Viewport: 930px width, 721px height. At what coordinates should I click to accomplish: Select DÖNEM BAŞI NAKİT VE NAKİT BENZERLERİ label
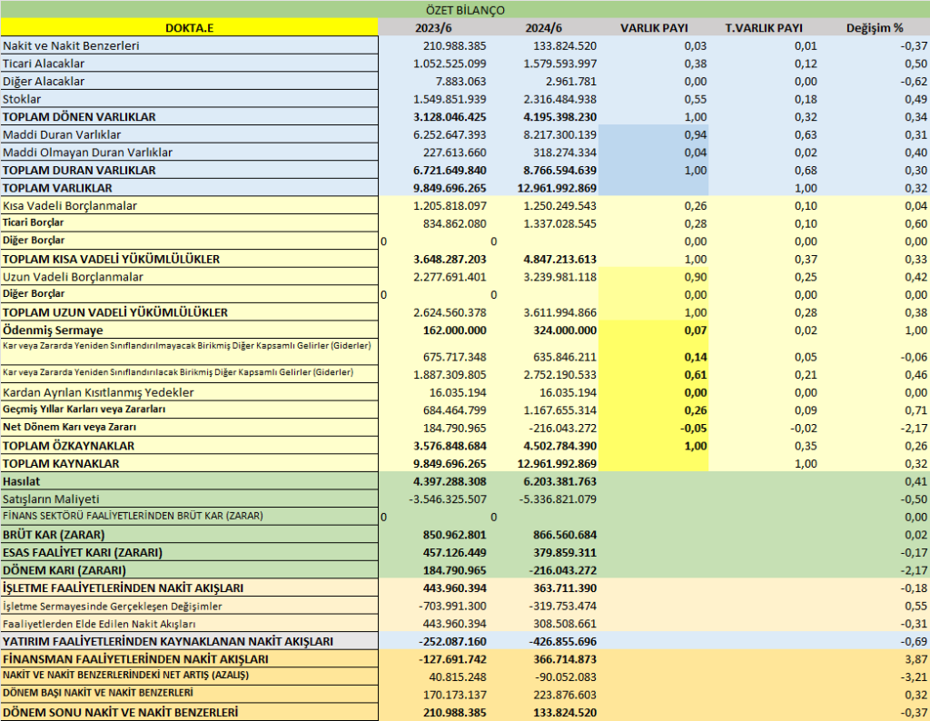(189, 694)
